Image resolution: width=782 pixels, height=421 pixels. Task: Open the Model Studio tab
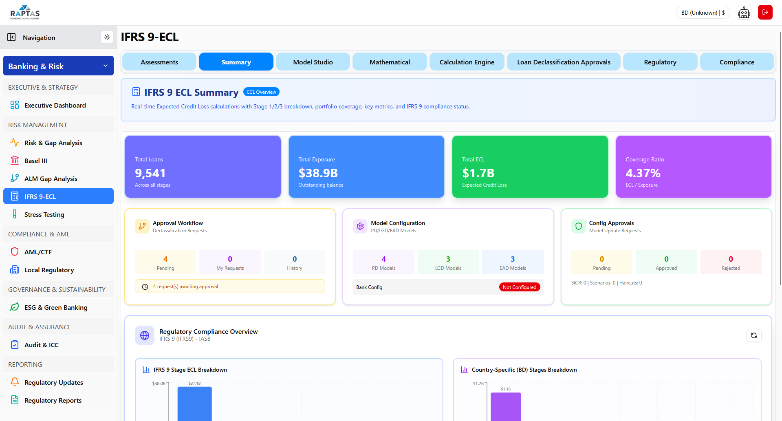[x=313, y=62]
